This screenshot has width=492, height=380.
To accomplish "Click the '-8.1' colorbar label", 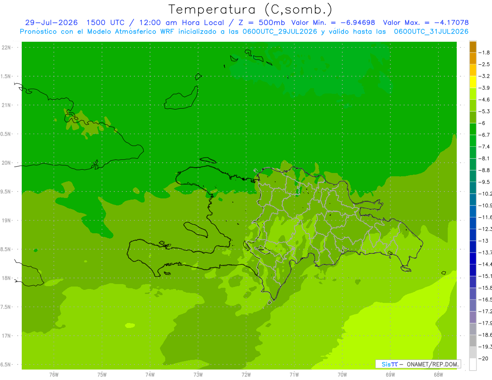I will click(x=485, y=159).
